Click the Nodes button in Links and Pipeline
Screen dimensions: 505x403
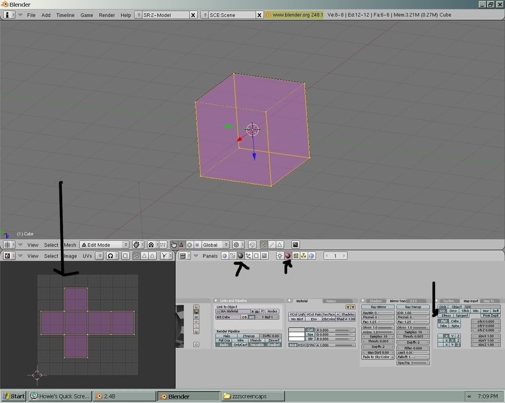272,311
